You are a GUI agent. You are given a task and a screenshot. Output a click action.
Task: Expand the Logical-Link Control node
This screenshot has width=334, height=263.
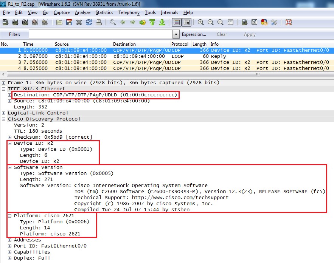pos(4,113)
